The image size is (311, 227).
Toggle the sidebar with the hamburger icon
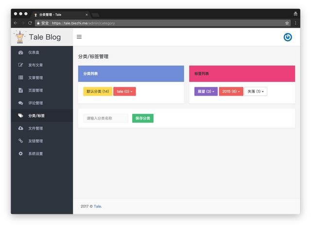click(x=79, y=37)
